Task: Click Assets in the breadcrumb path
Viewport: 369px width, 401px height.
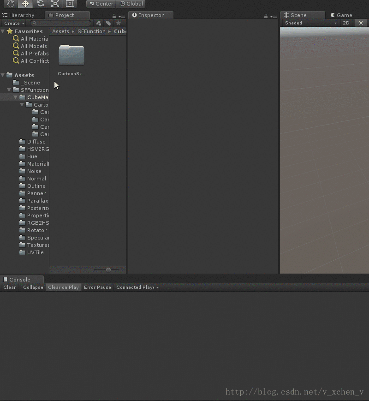Action: [60, 31]
